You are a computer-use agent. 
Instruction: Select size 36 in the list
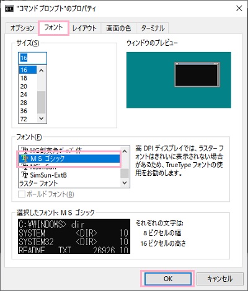(28, 111)
